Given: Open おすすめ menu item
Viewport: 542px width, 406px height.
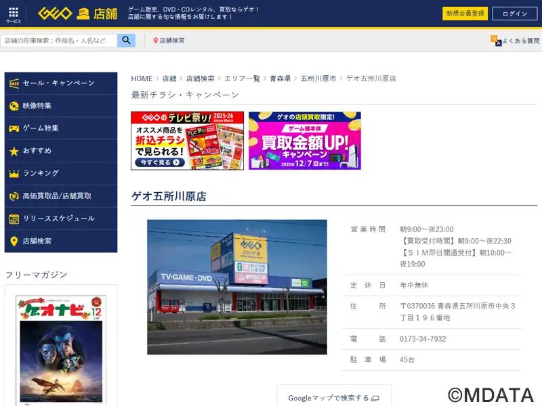Looking at the screenshot, I should click(x=61, y=151).
